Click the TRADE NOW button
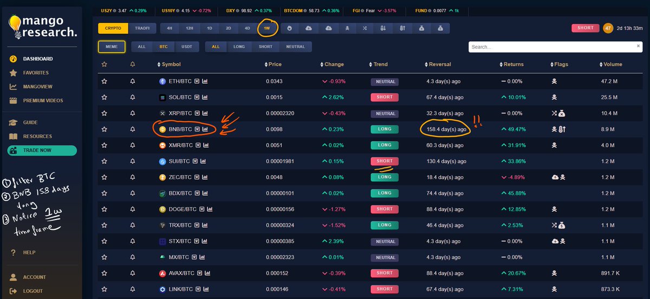This screenshot has width=650, height=299. (42, 150)
